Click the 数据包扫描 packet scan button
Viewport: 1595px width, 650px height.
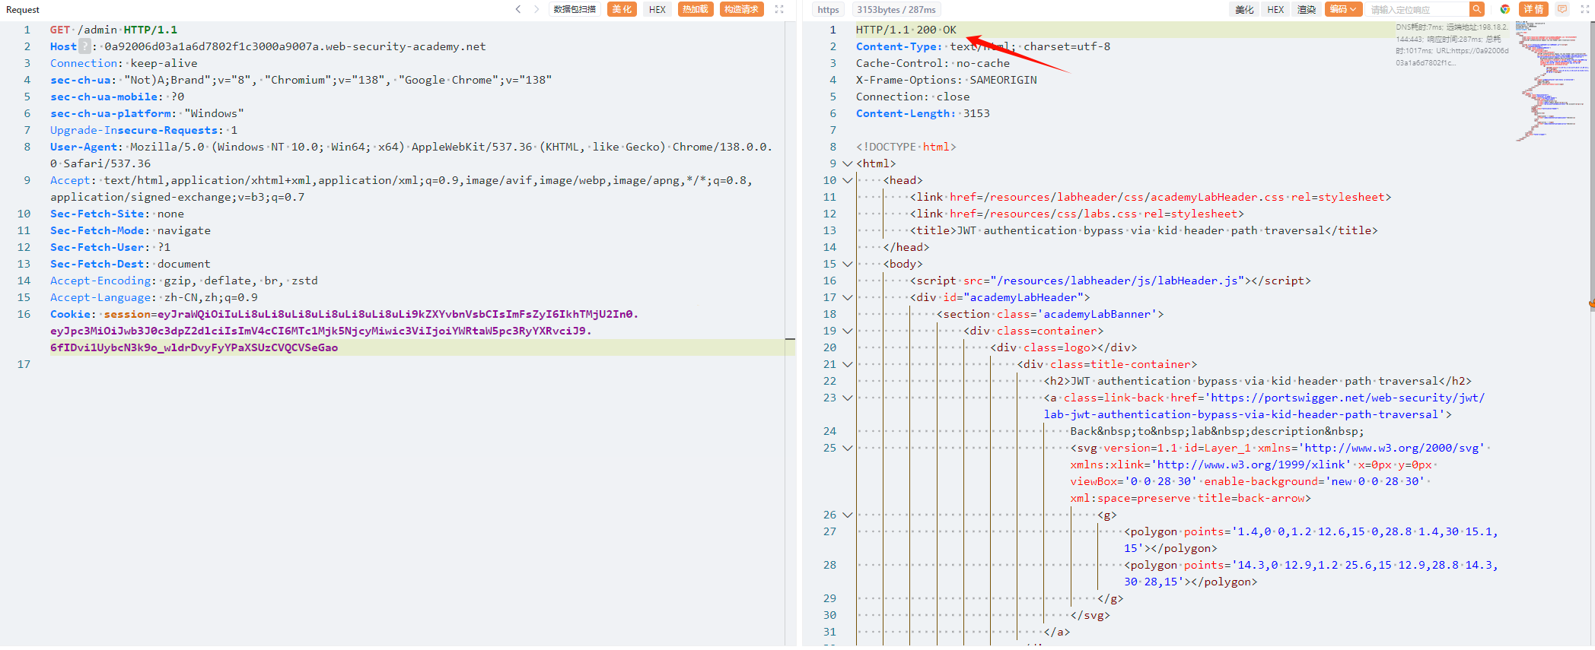pos(575,9)
